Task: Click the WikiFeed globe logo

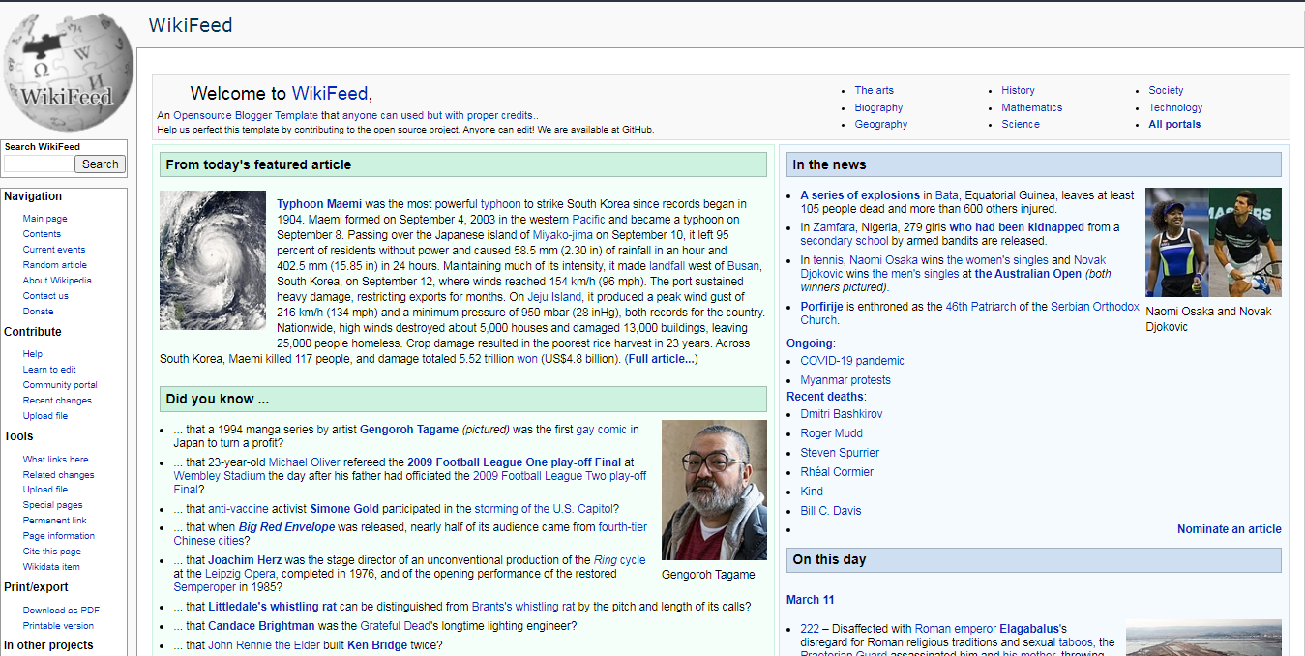Action: point(68,71)
